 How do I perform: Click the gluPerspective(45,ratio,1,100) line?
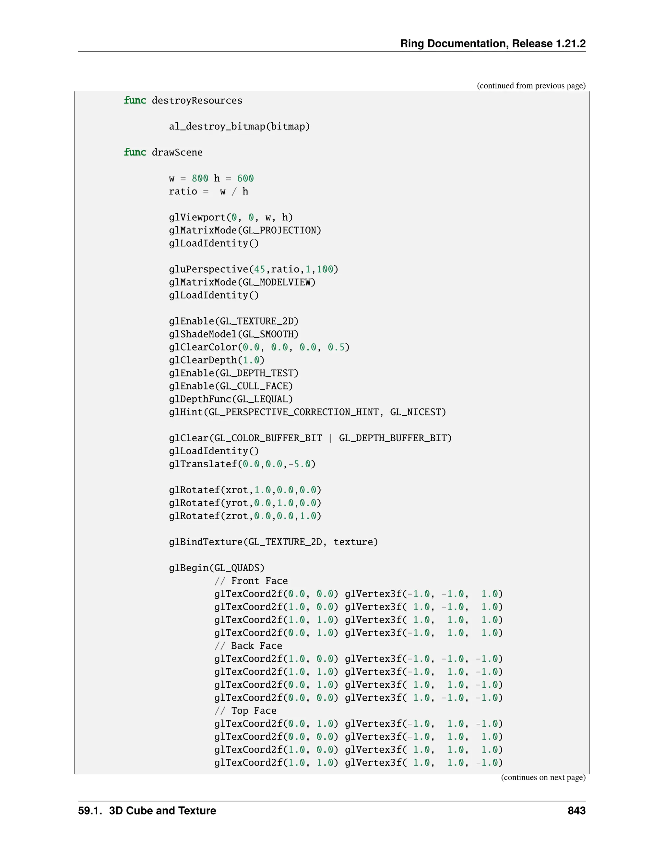click(x=253, y=269)
